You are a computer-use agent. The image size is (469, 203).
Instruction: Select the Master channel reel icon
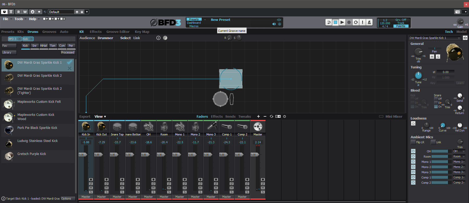258,127
